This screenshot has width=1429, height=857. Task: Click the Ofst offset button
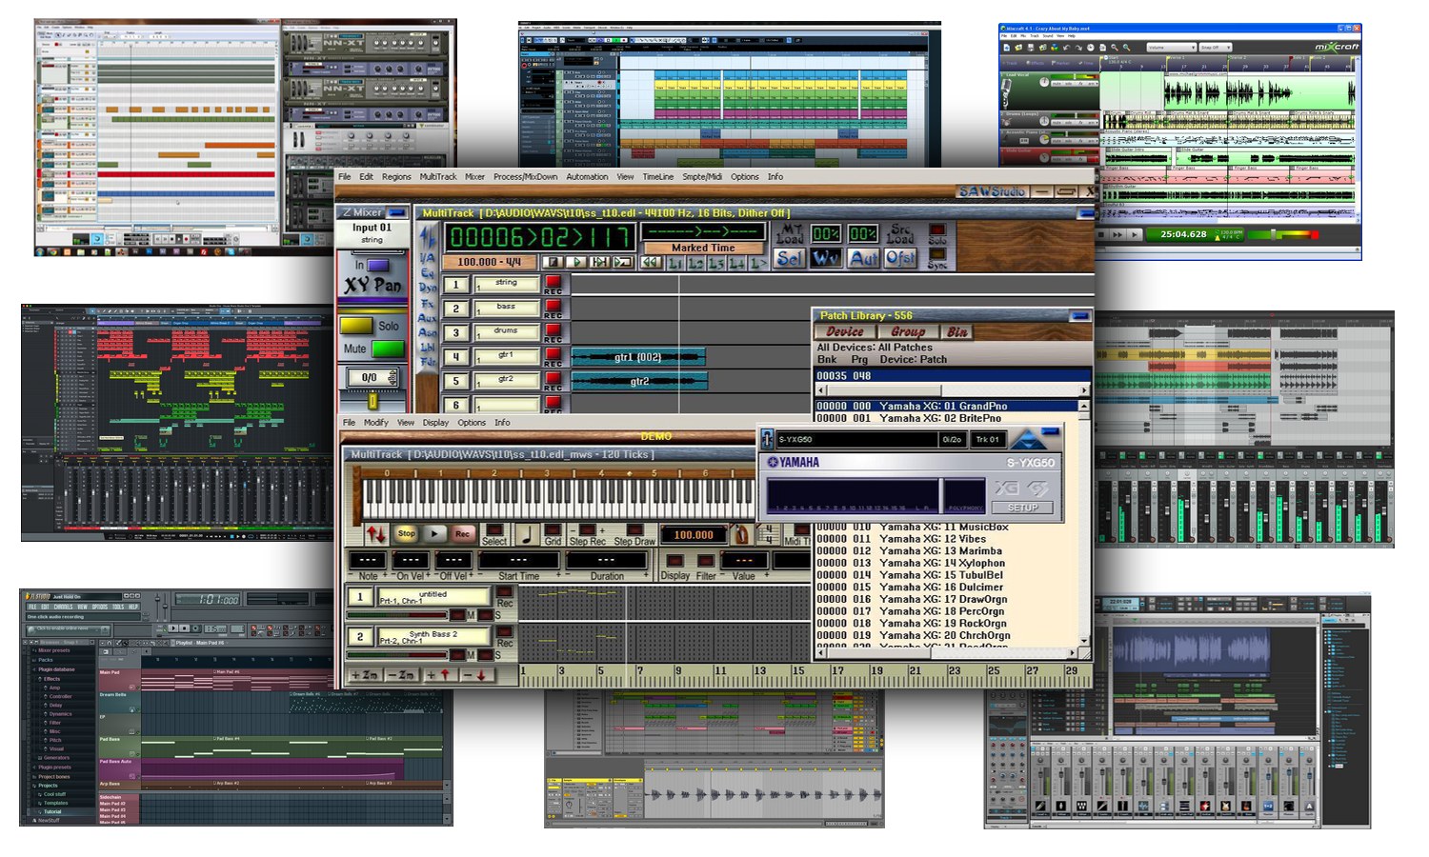(900, 259)
